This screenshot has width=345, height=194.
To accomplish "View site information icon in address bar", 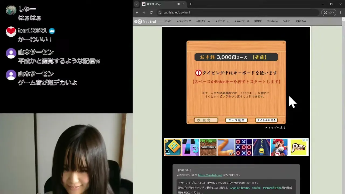I will (160, 12).
